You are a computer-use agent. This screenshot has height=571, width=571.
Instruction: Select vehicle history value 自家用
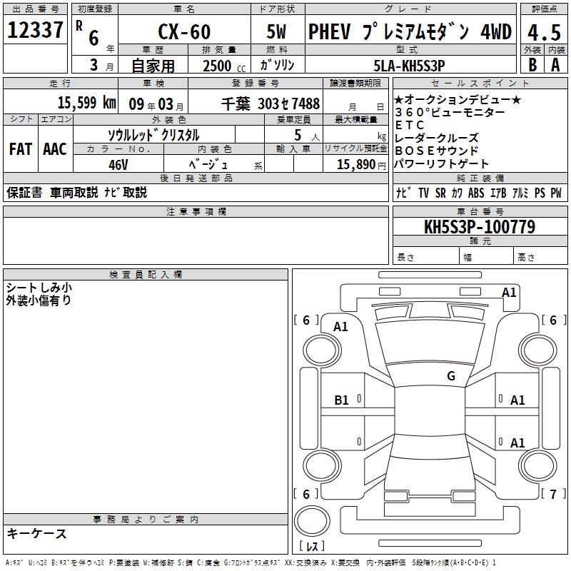coord(153,66)
